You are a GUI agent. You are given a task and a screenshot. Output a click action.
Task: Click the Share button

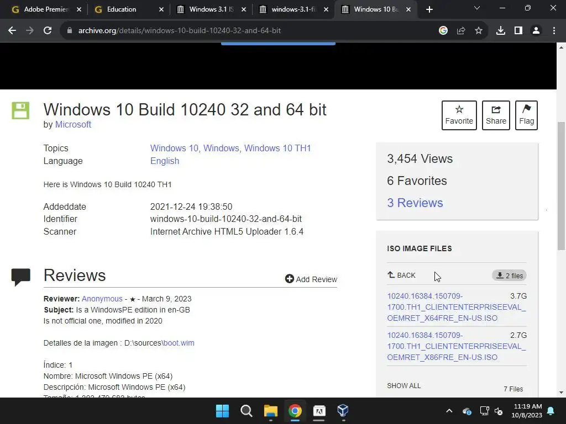[496, 115]
